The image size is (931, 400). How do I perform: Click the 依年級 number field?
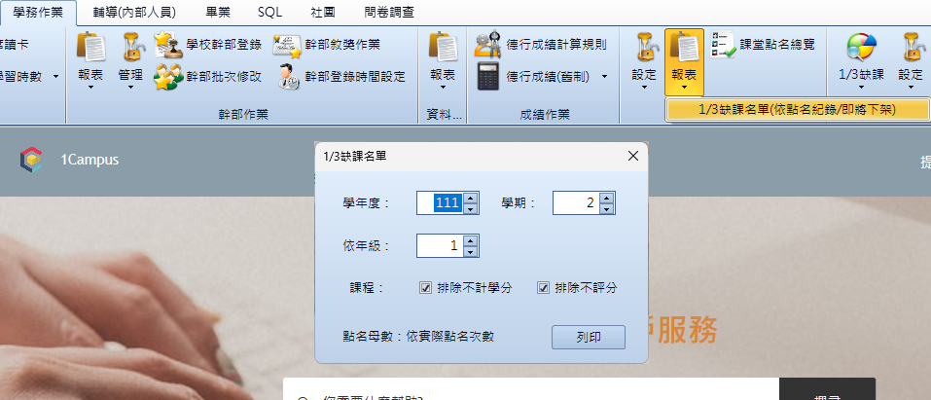(440, 245)
